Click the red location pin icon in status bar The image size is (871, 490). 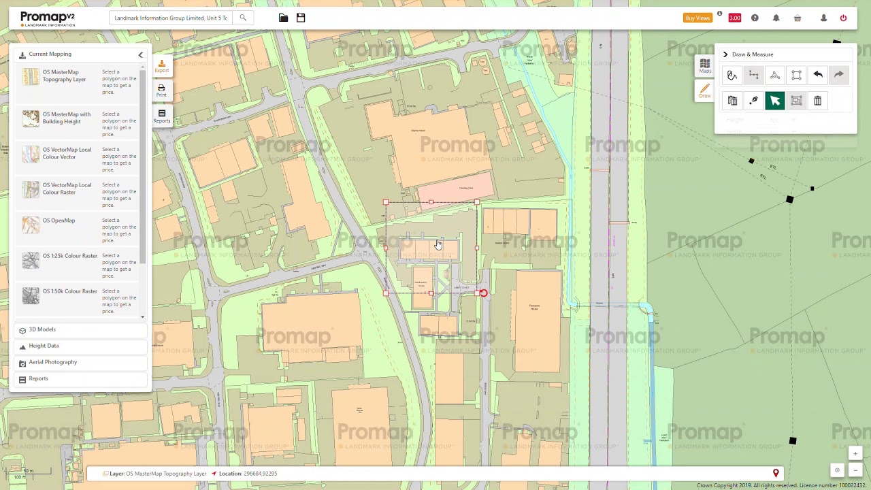pyautogui.click(x=776, y=473)
